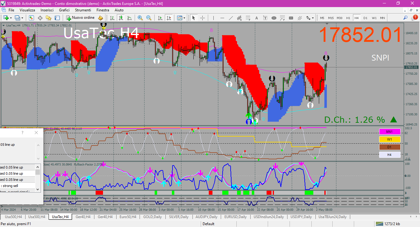Expand the arrows tool dropdown arrow
The width and height of the screenshot is (420, 227).
(313, 18)
